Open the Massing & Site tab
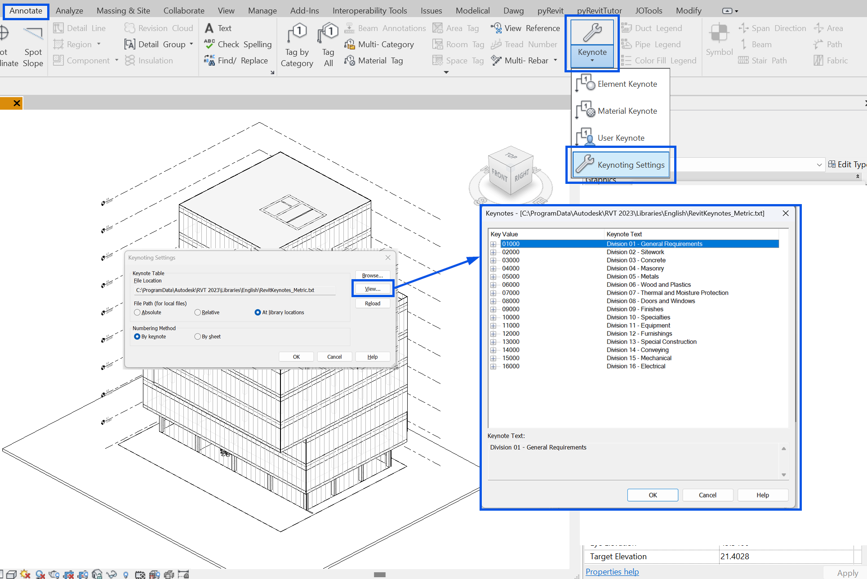 click(x=123, y=11)
